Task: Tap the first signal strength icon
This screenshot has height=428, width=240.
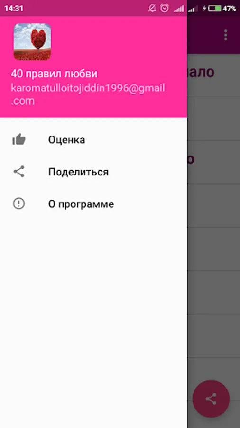Action: coord(179,9)
